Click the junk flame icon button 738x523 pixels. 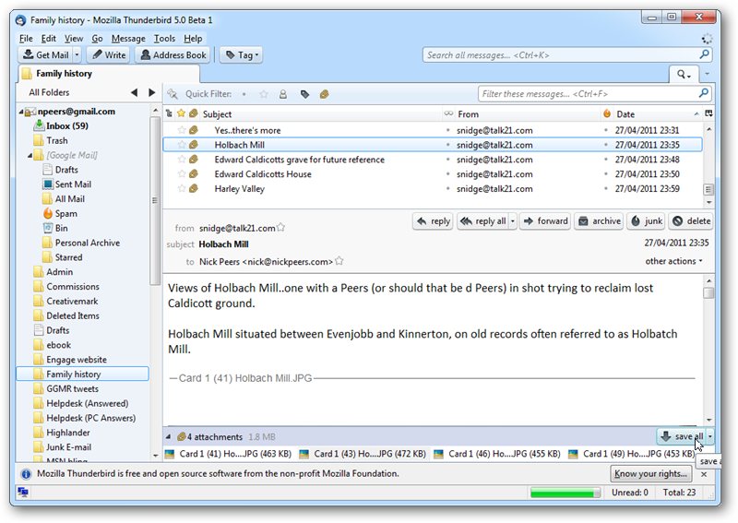648,220
